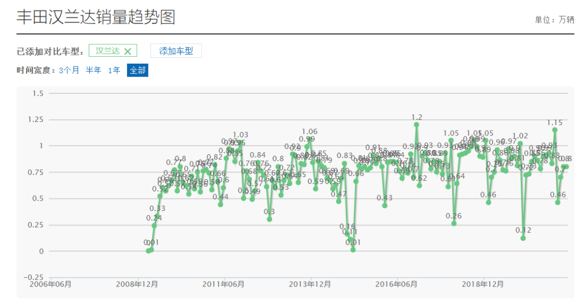Click the 1.02 data point label

[x=520, y=136]
